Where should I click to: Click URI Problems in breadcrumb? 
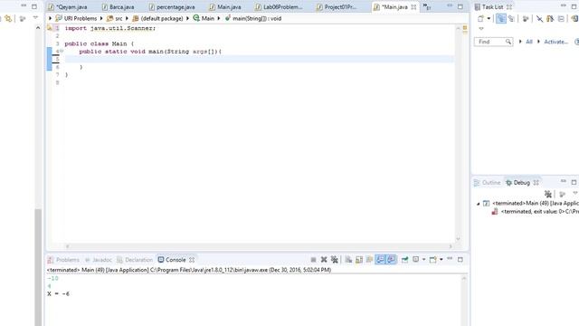pyautogui.click(x=76, y=18)
